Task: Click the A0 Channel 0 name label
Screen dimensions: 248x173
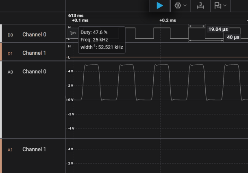Action: coord(34,71)
